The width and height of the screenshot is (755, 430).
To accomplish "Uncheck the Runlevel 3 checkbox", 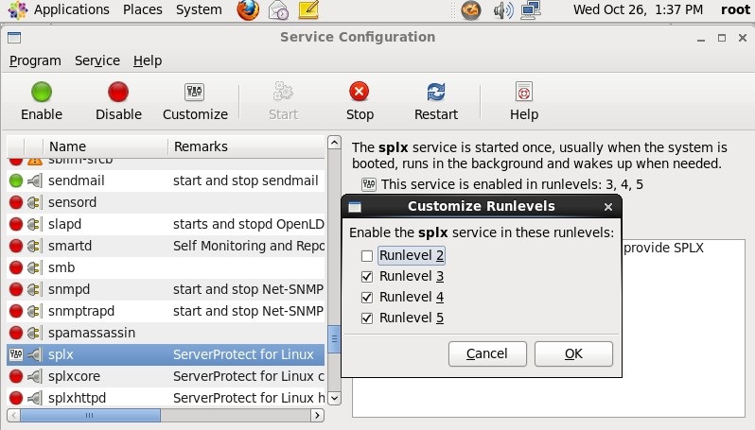I will [x=367, y=277].
